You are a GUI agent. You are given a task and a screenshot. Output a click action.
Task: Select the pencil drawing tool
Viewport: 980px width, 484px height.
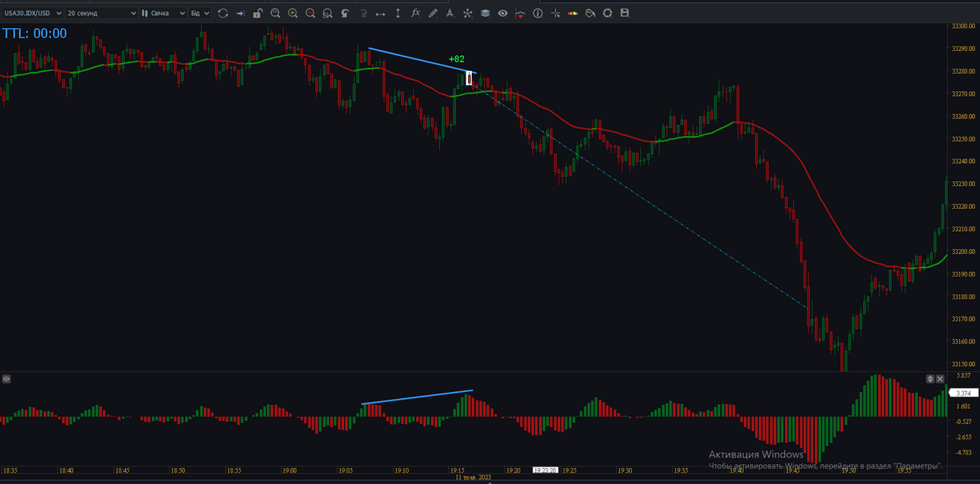(x=433, y=13)
